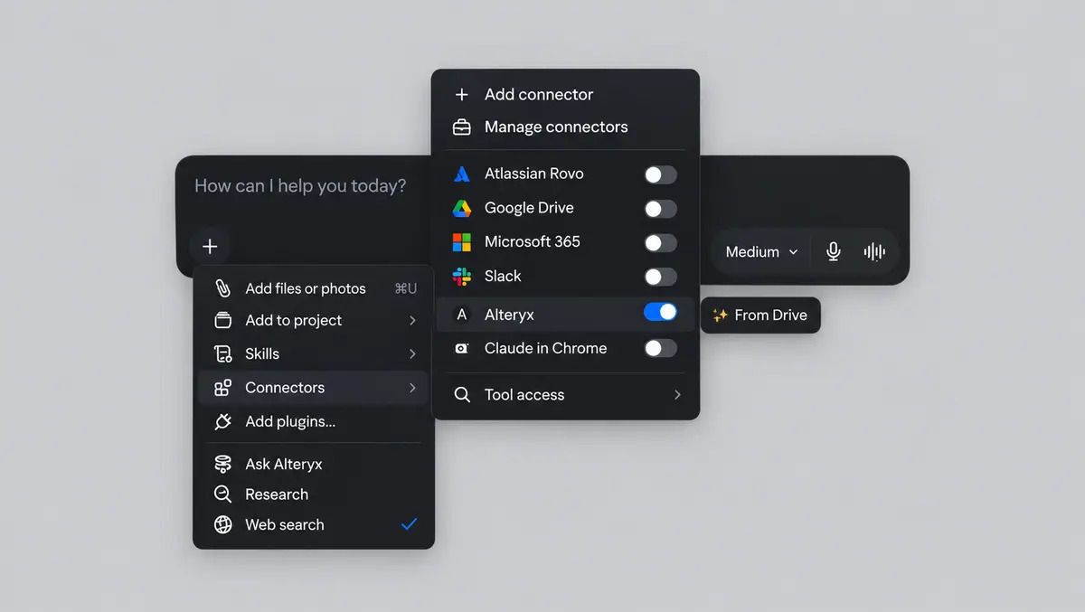1085x612 pixels.
Task: Click the sparkles icon in From Drive
Action: (720, 315)
